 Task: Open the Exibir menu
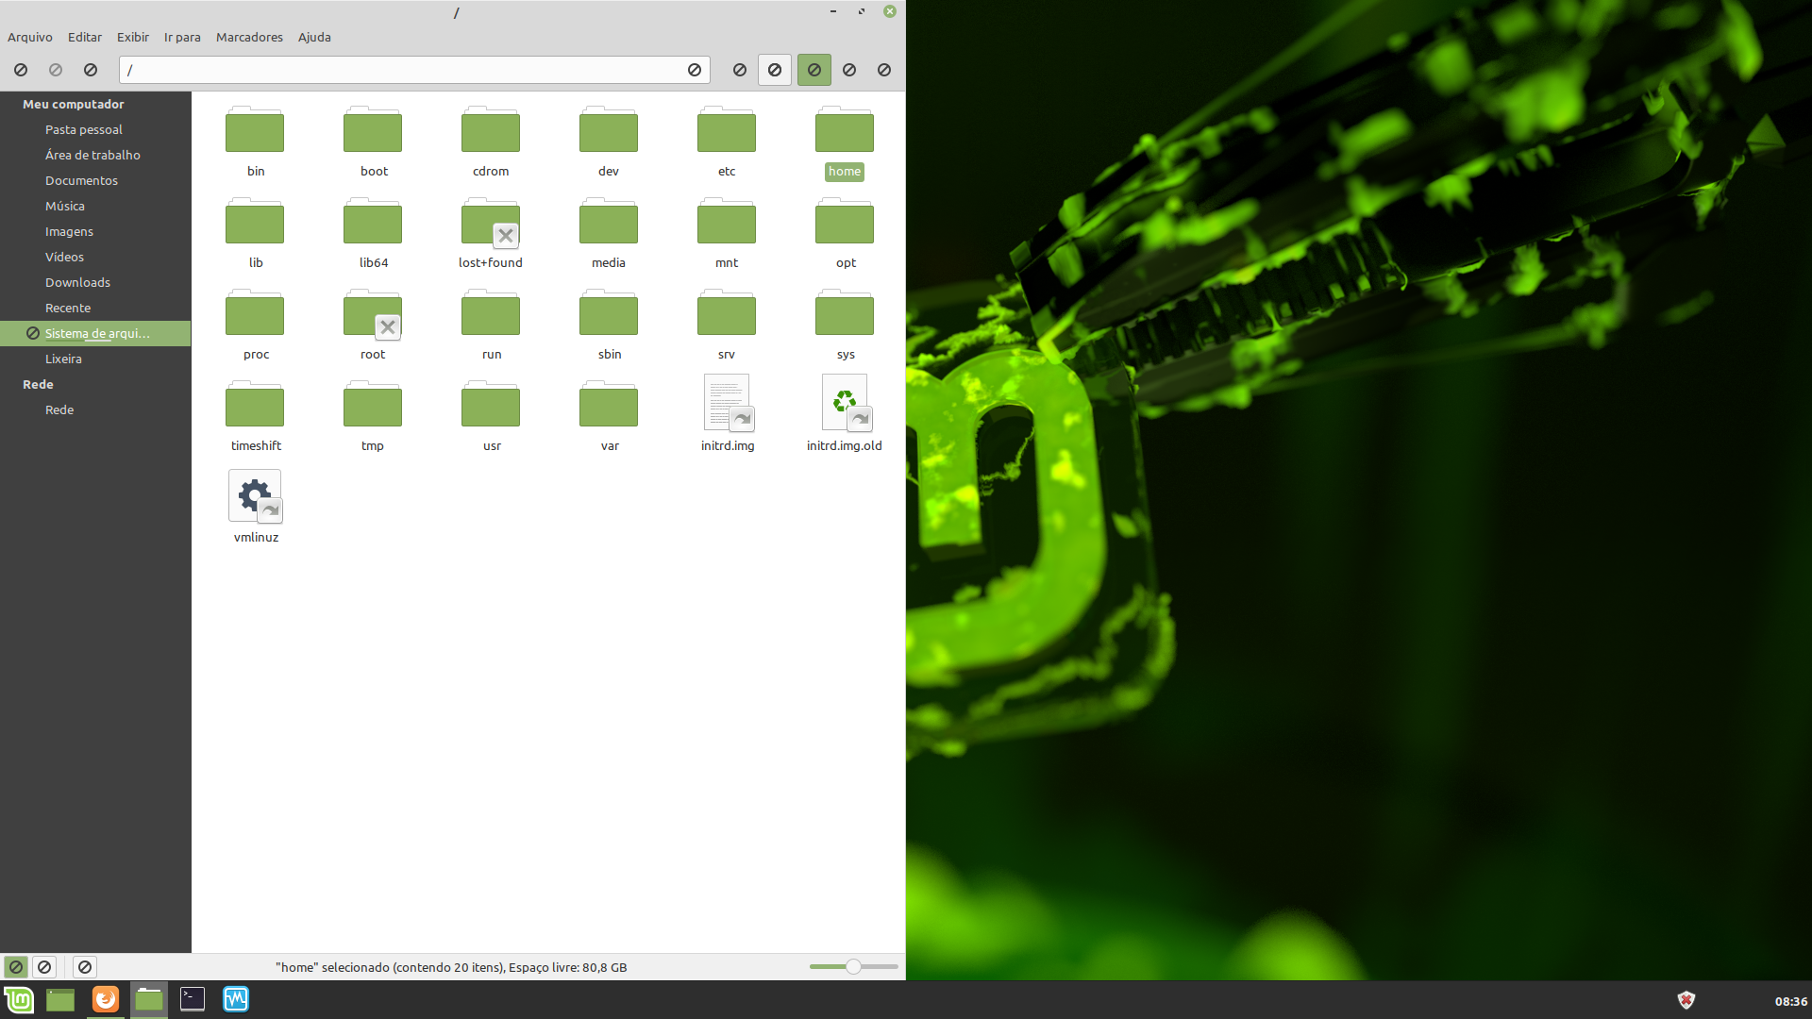click(133, 37)
